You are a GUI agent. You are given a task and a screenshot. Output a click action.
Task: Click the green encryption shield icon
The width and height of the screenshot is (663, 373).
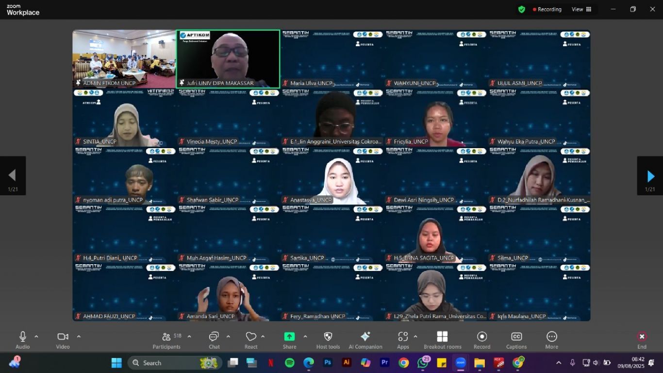click(x=522, y=9)
